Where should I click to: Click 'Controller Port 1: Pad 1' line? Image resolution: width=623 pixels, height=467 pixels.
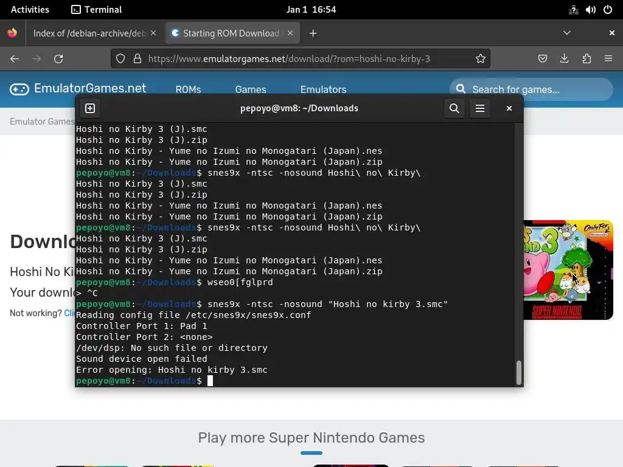pos(141,326)
